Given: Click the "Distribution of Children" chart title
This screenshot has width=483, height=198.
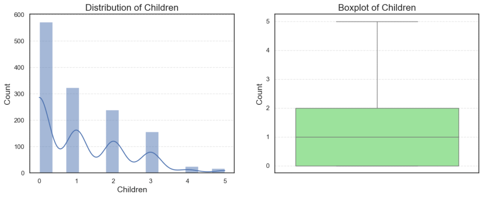Looking at the screenshot, I should tap(132, 8).
